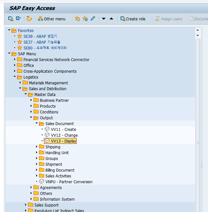Click the SE38 favorite star icon
The height and width of the screenshot is (212, 208).
click(x=20, y=36)
